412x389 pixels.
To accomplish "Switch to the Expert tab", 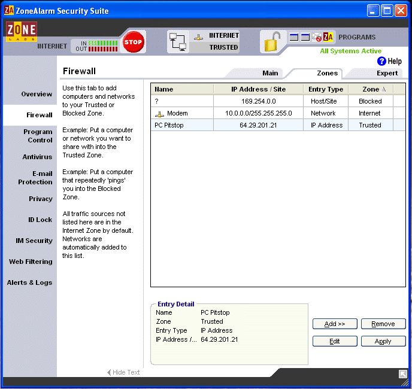I will coord(387,73).
